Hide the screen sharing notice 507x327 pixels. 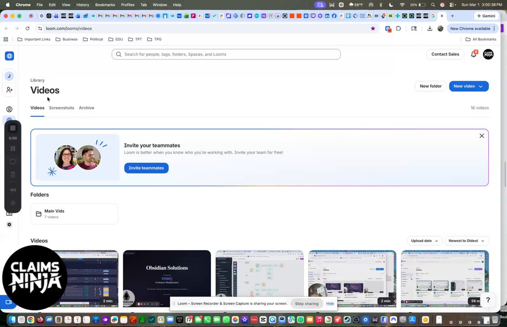click(x=330, y=303)
